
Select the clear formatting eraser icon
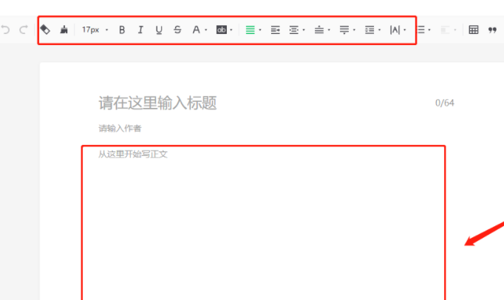click(x=45, y=30)
